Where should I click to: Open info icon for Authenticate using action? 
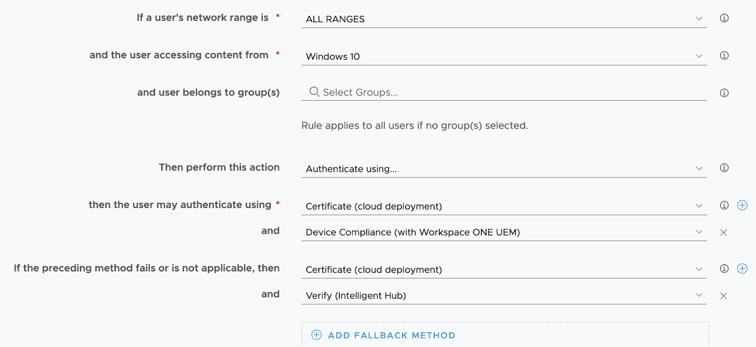[724, 168]
